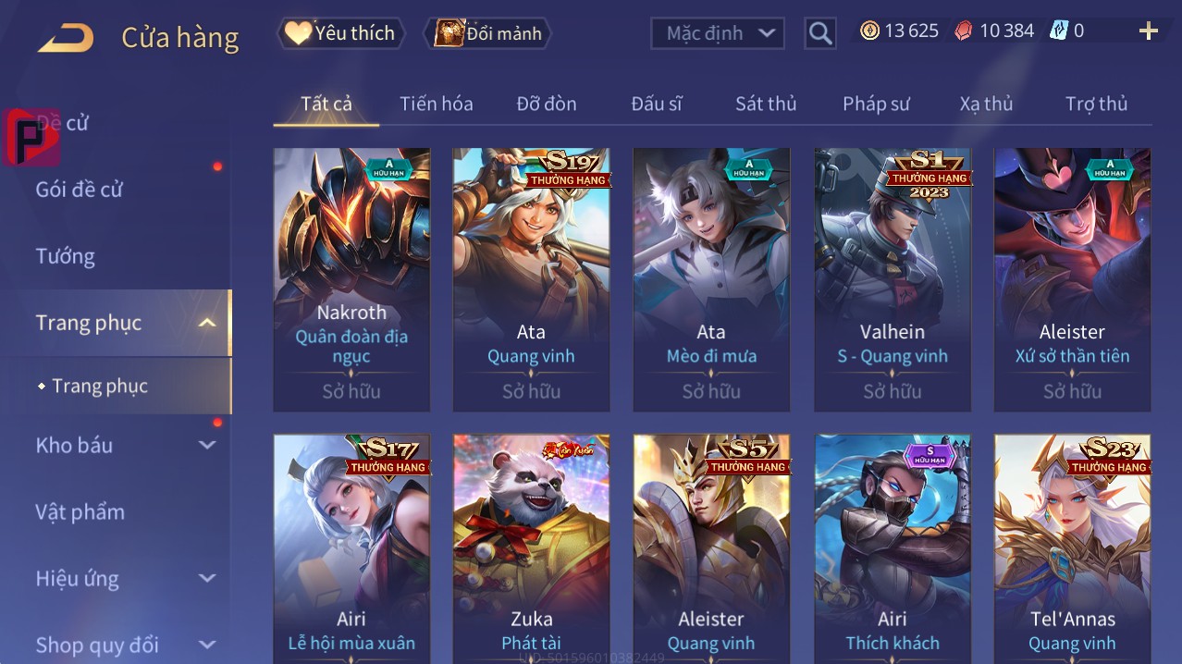Expand the Kho báu sidebar section
This screenshot has height=664, width=1182.
pyautogui.click(x=207, y=445)
